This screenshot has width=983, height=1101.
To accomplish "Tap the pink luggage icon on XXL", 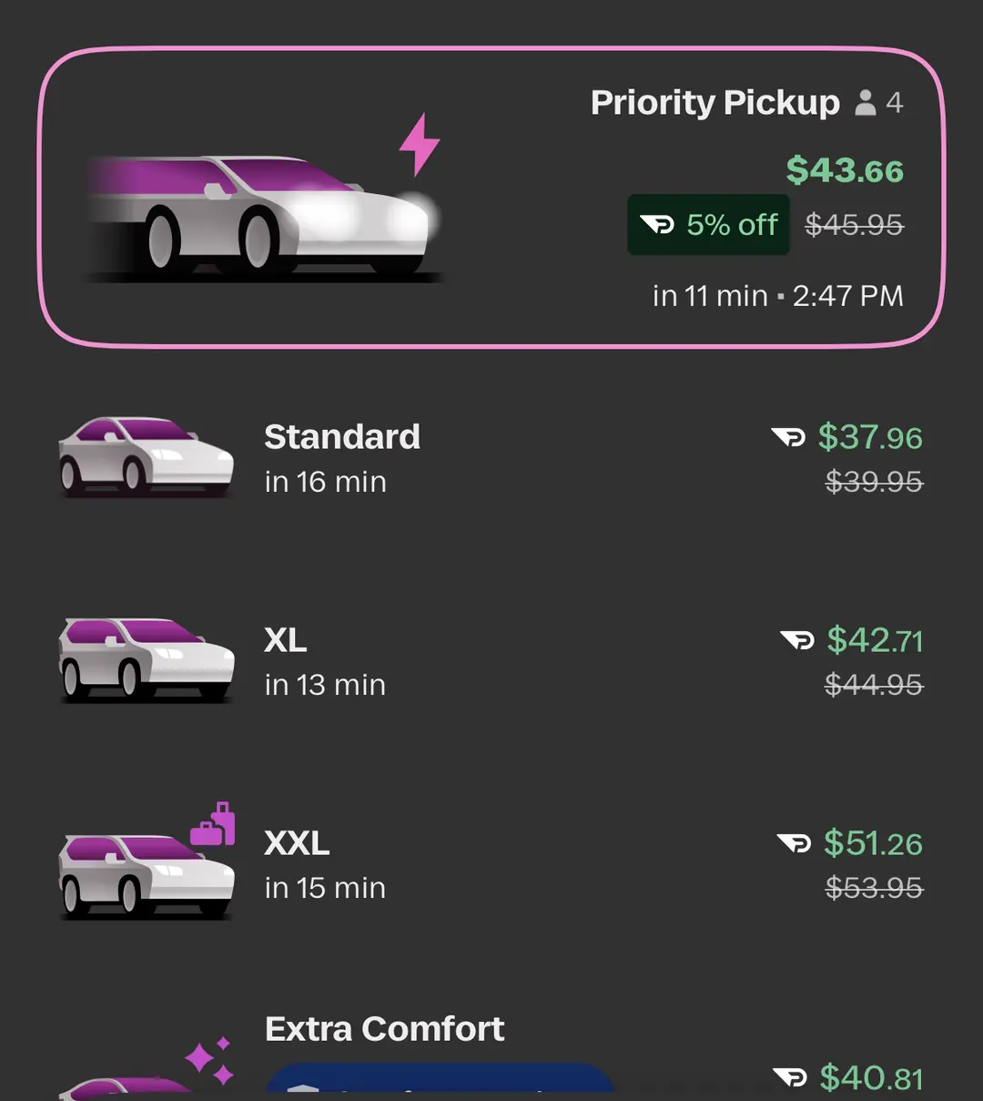I will click(213, 824).
